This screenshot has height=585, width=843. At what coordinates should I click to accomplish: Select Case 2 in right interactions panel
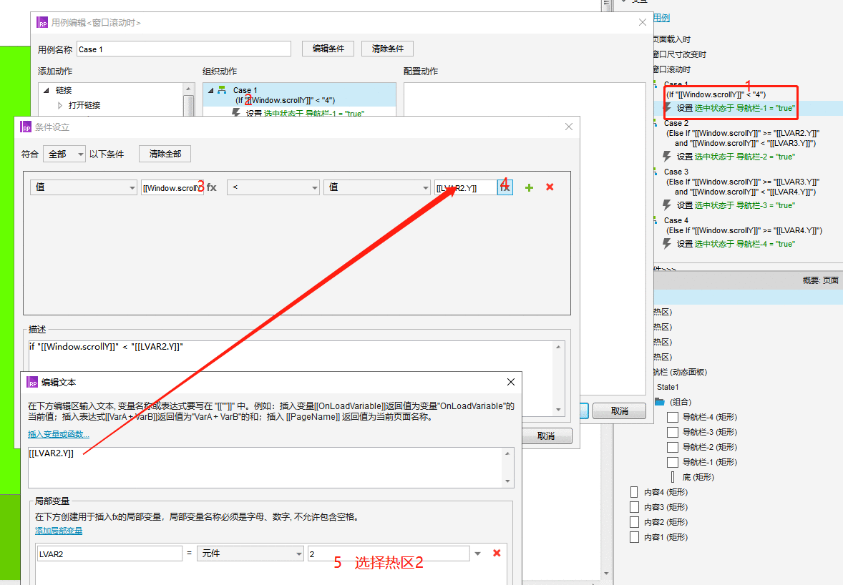(x=676, y=123)
